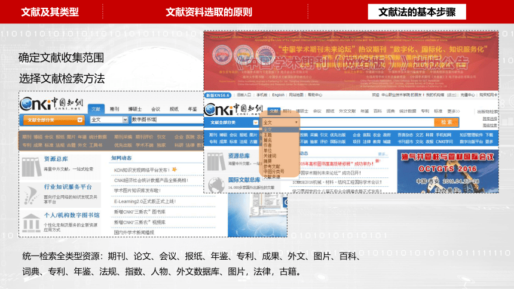The image size is (514, 289).
Task: Open the 文献及其类型 slide section tab
Action: coord(50,12)
